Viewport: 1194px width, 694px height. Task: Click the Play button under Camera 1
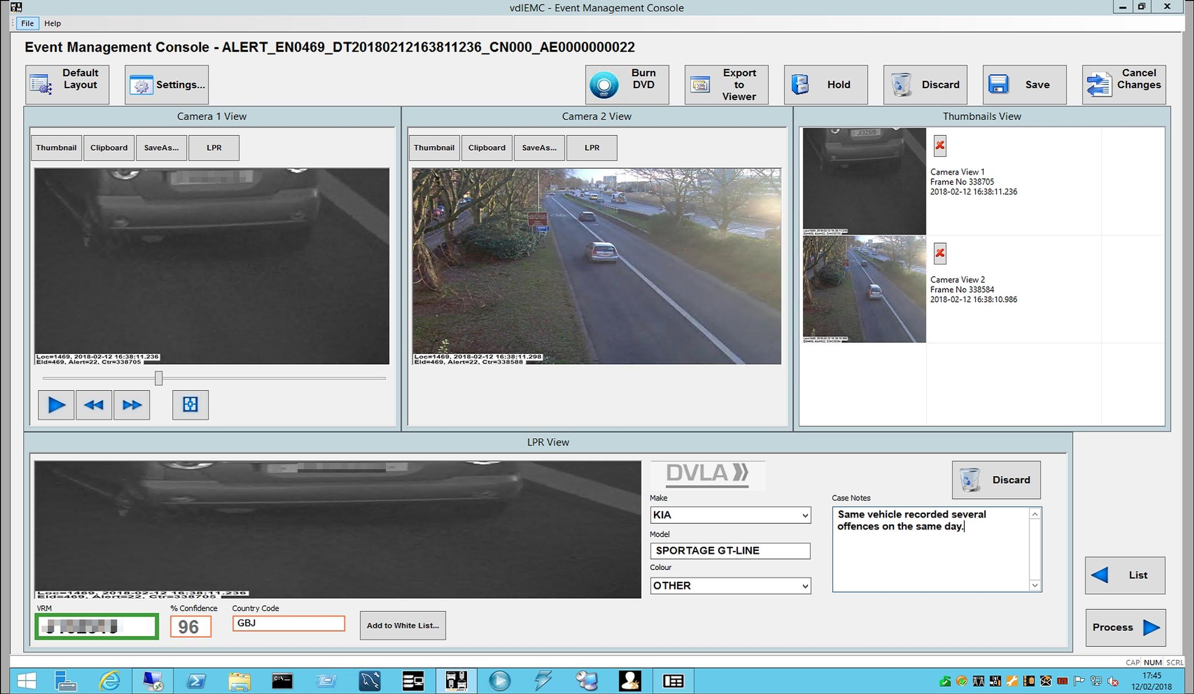(56, 405)
